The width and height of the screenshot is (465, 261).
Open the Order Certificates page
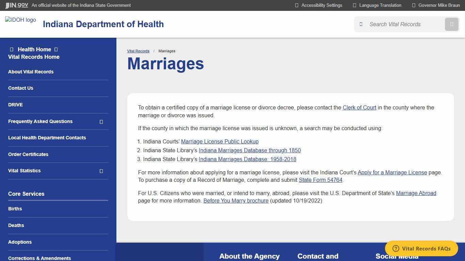coord(28,154)
